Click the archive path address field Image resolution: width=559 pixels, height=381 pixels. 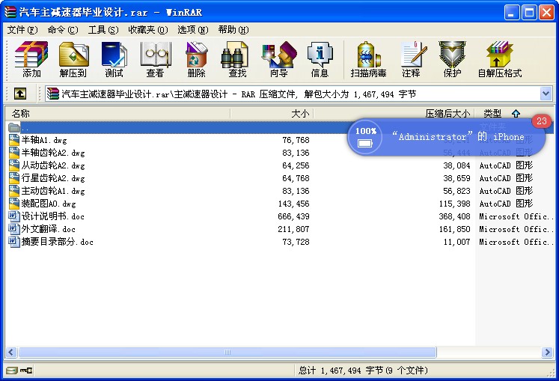click(293, 94)
